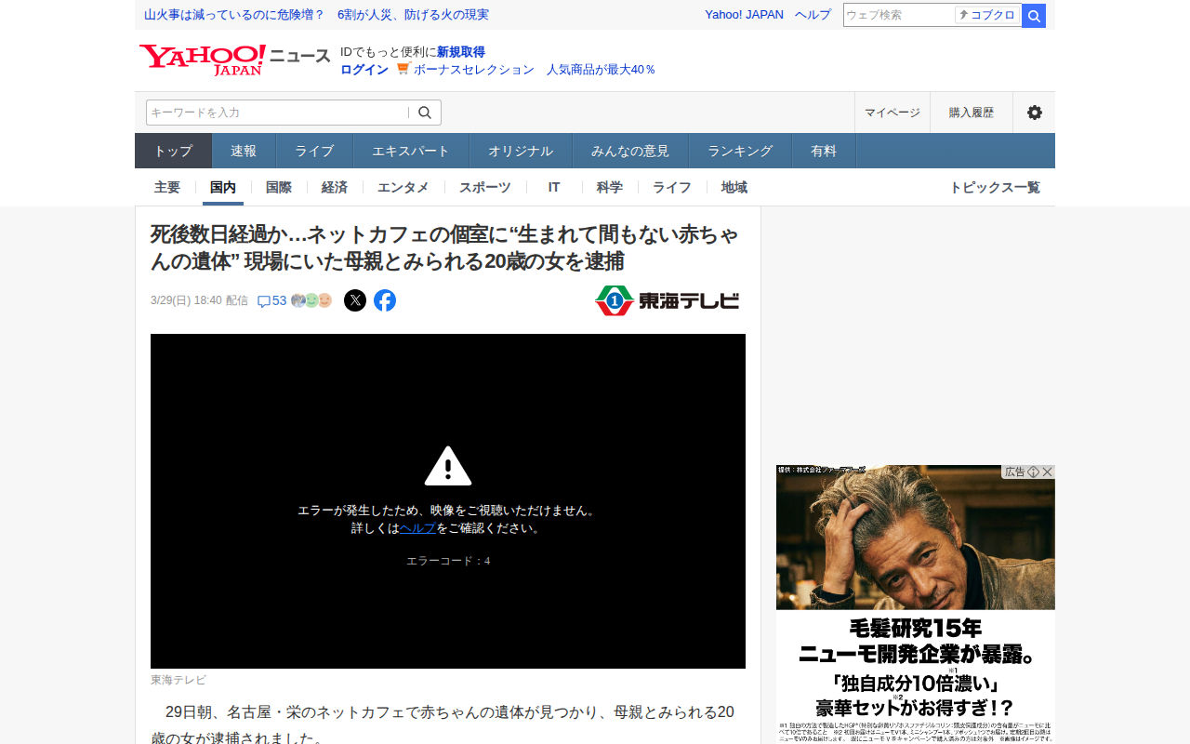Select the エンタメ category tab
1190x744 pixels.
click(403, 187)
